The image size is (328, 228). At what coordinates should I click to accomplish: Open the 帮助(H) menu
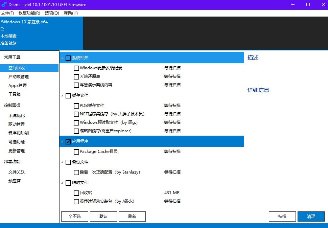pyautogui.click(x=71, y=13)
